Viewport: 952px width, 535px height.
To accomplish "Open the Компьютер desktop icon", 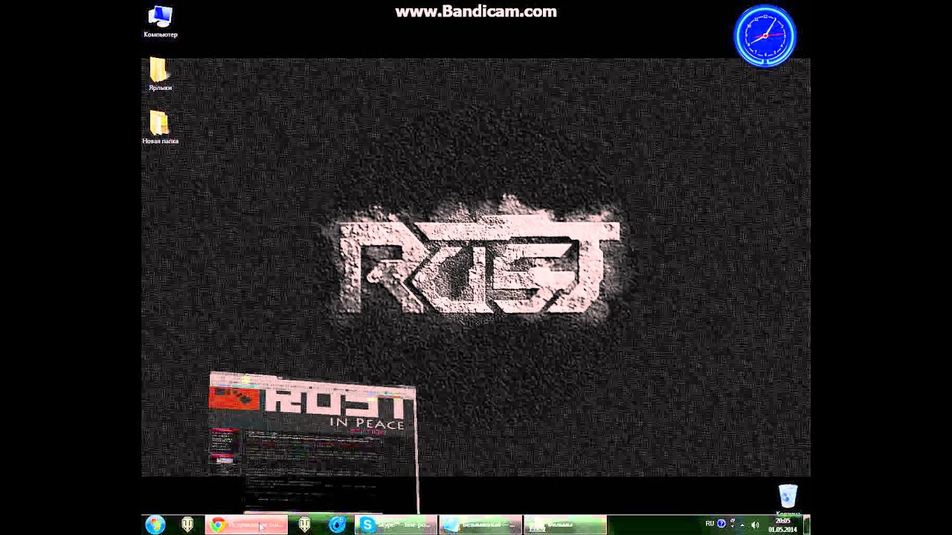I will point(160,22).
